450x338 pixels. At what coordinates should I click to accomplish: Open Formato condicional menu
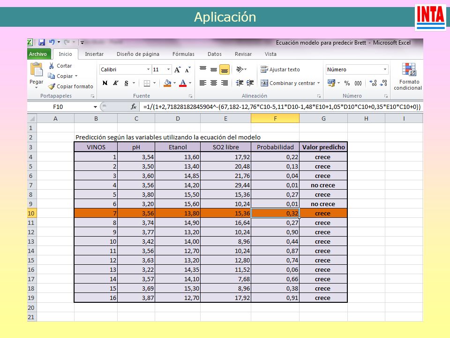click(408, 77)
